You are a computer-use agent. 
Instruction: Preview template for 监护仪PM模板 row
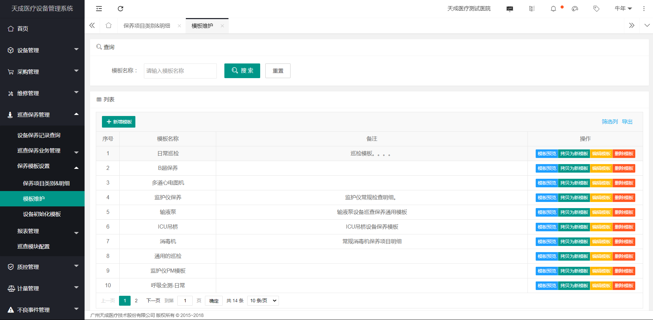tap(547, 271)
